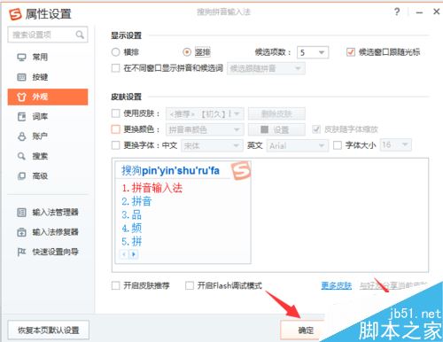Launch 快速设置向导
This screenshot has height=342, width=443.
(48, 252)
